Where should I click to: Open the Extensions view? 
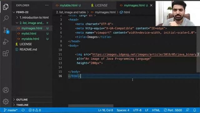pyautogui.click(x=6, y=53)
